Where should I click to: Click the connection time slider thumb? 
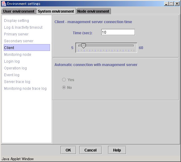coord(83,46)
